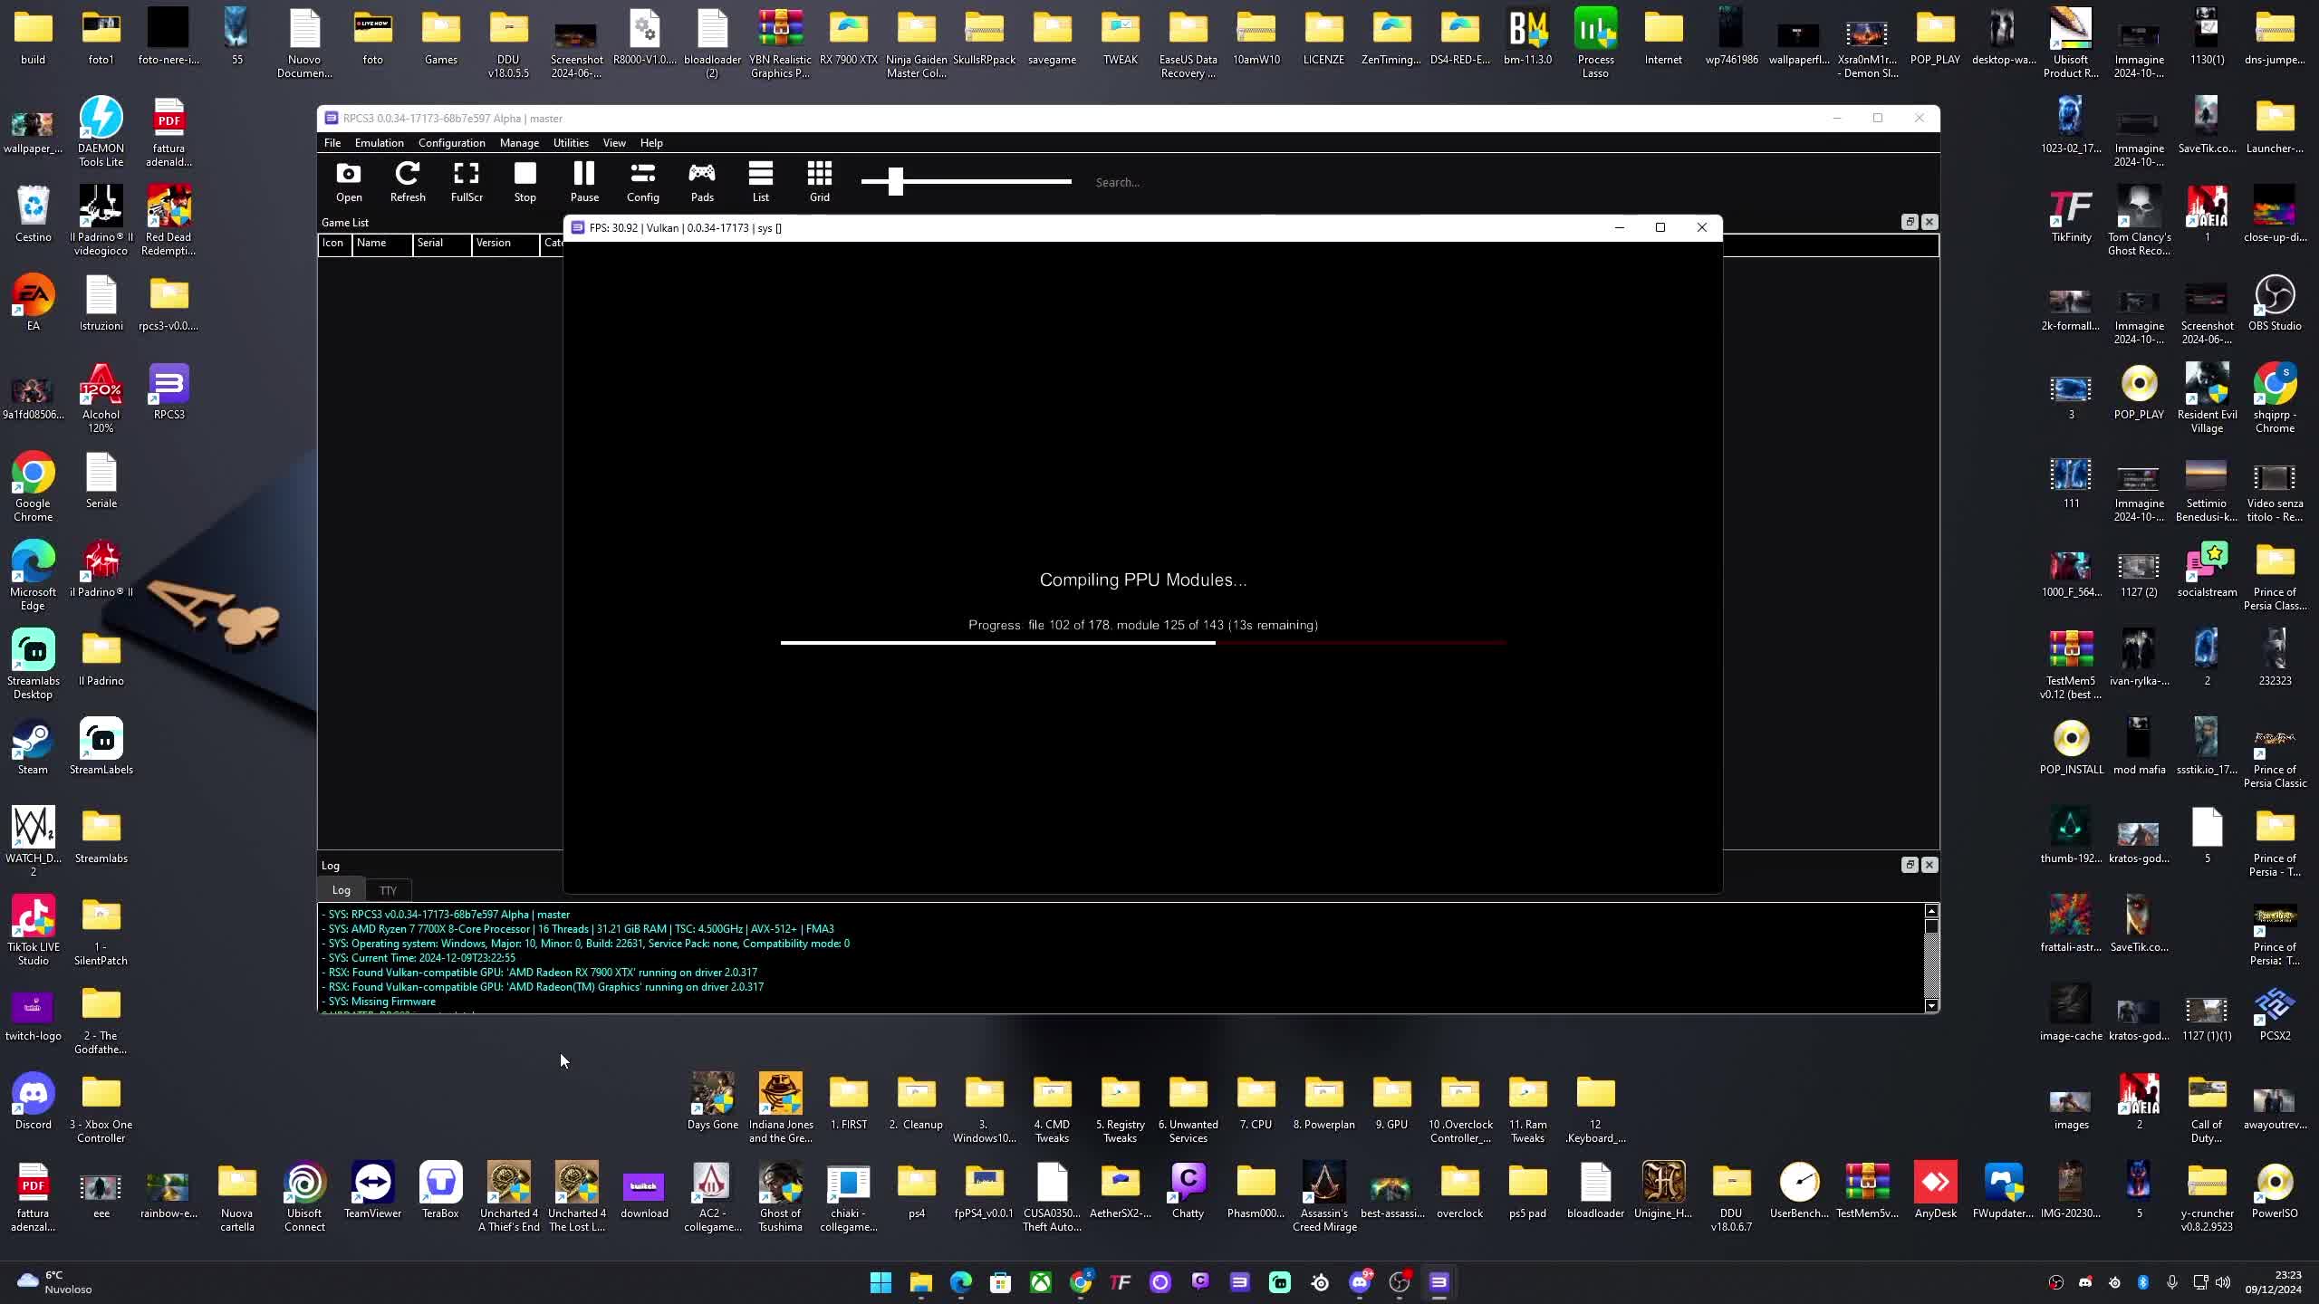Switch to the TTY tab

tap(388, 890)
